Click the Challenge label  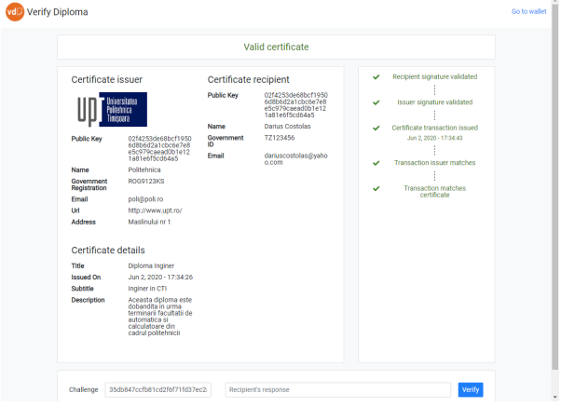[83, 390]
